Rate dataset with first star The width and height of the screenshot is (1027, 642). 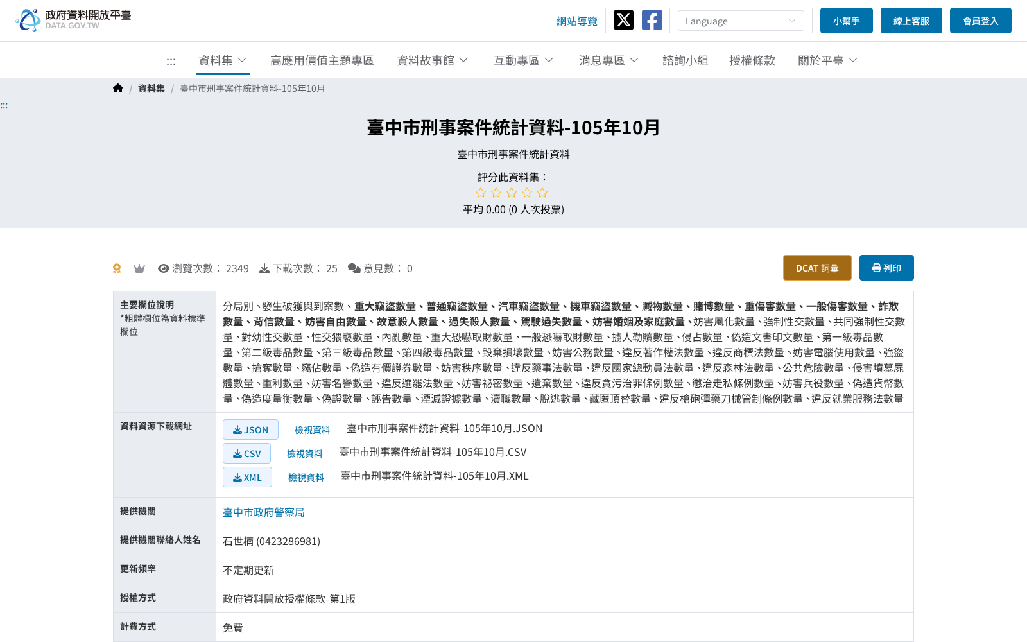click(481, 193)
